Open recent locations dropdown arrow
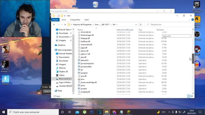 [62, 25]
